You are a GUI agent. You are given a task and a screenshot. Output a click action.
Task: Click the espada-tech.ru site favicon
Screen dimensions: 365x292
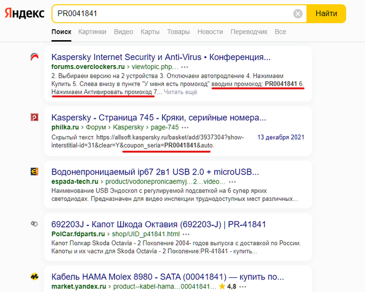pos(34,172)
